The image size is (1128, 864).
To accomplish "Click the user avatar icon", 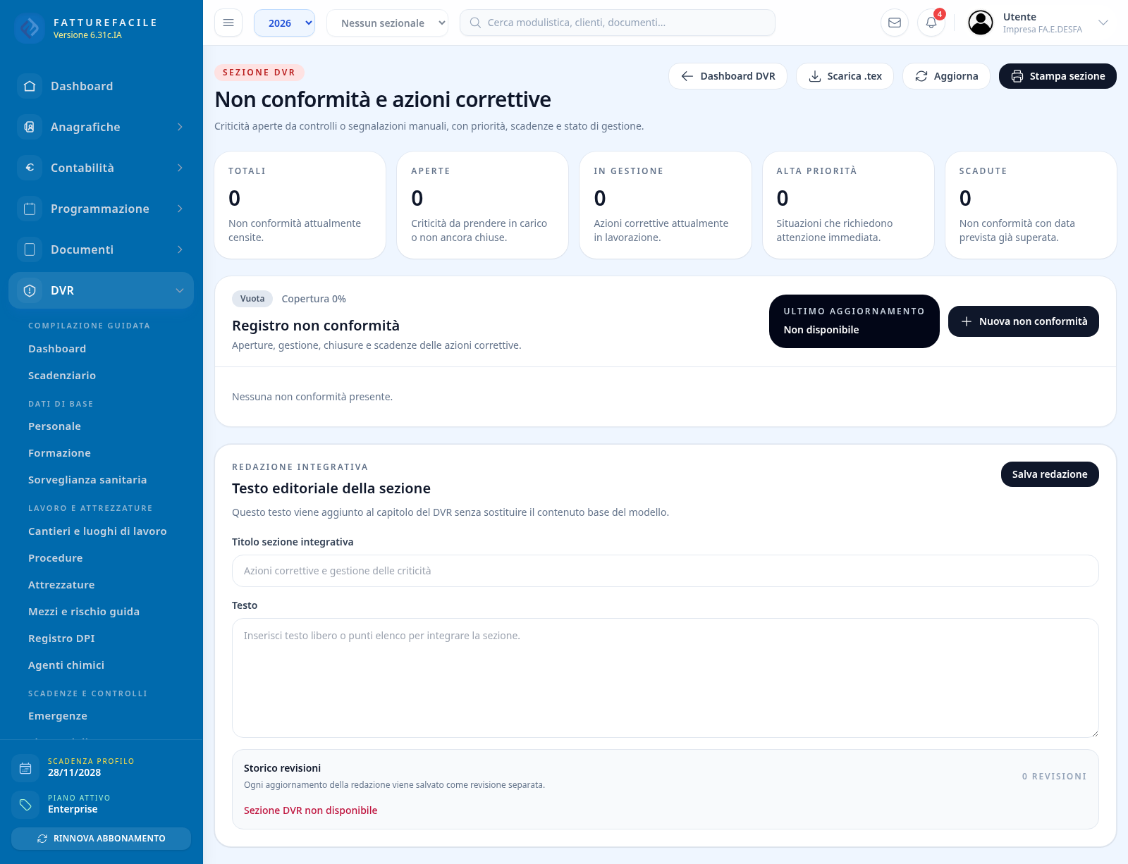I will (981, 23).
